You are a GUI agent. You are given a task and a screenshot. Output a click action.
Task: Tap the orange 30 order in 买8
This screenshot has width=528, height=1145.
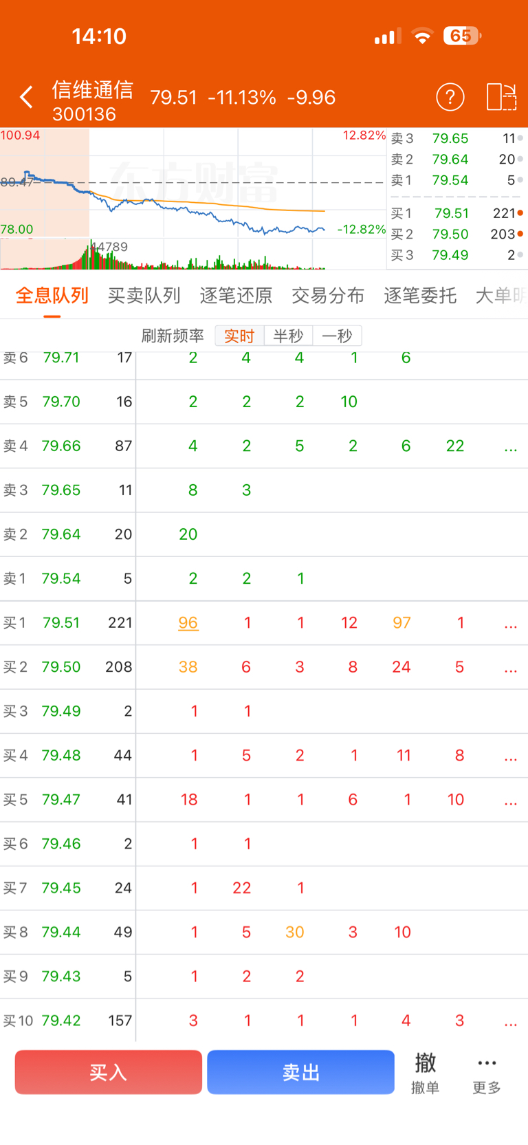coord(295,932)
